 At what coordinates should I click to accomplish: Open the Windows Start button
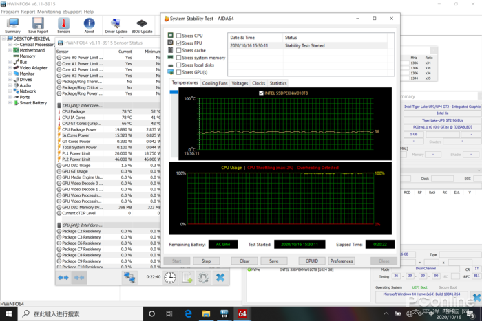click(8, 313)
